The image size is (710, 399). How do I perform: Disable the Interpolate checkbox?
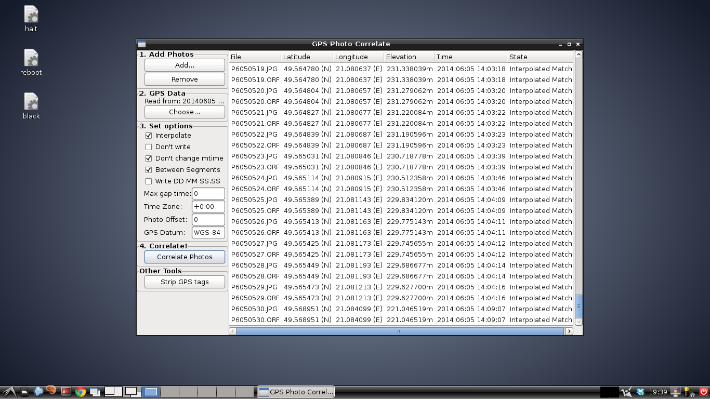[x=149, y=136]
